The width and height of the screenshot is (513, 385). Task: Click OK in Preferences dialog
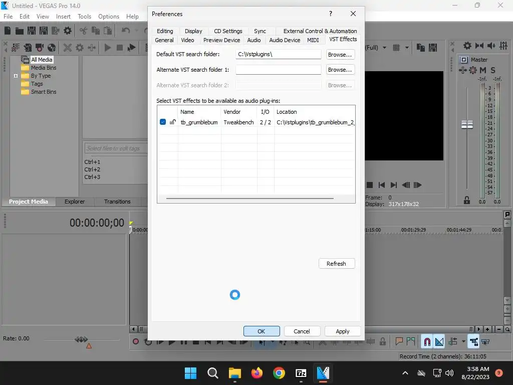[x=262, y=331]
